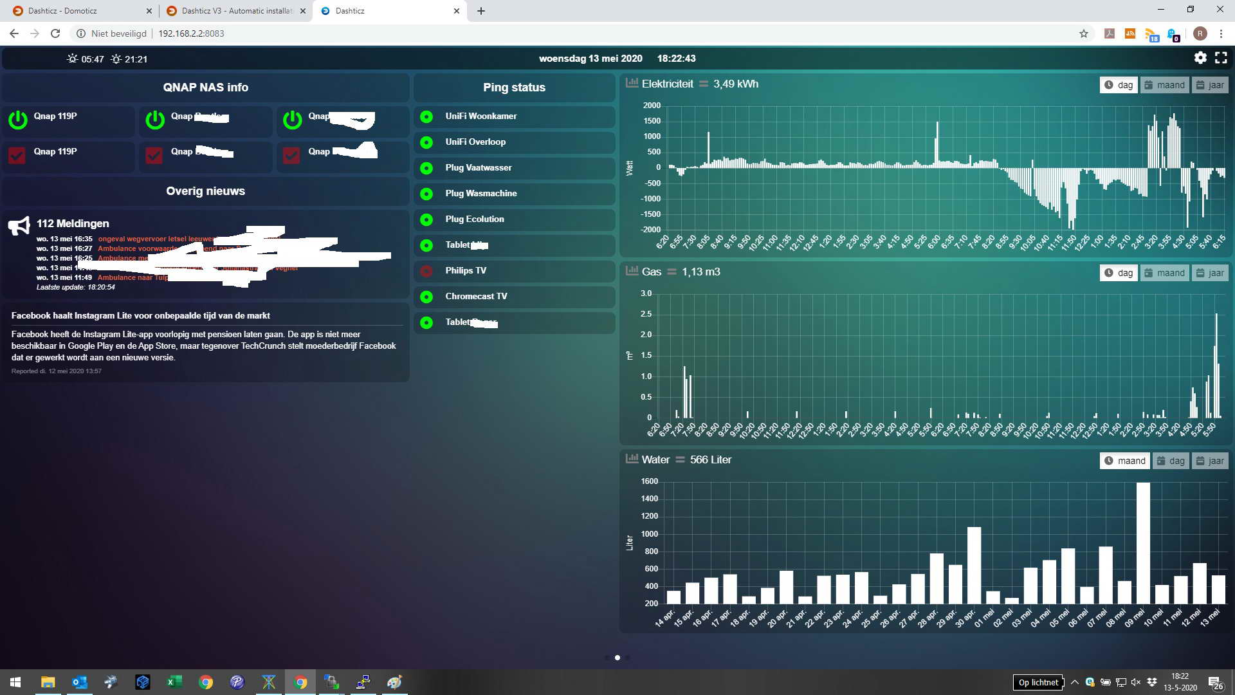
Task: Select 'dag' range for Elektriciteit graph
Action: pyautogui.click(x=1119, y=85)
